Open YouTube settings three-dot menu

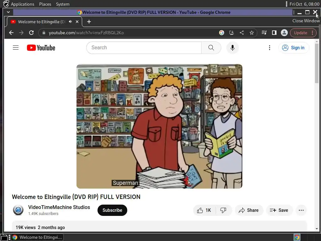pyautogui.click(x=269, y=48)
